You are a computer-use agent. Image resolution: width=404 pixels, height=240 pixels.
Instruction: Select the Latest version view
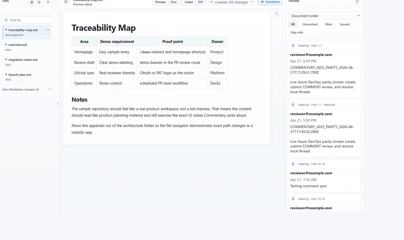point(189,2)
